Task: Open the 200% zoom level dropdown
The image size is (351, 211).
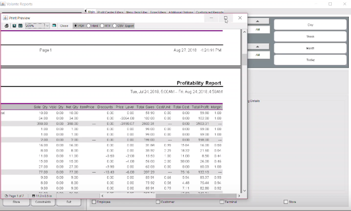Action: 47,26
